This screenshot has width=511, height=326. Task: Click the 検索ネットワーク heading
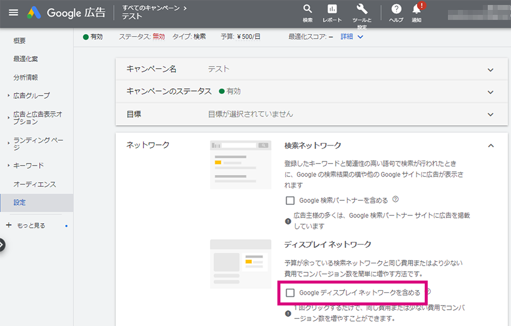coord(313,146)
